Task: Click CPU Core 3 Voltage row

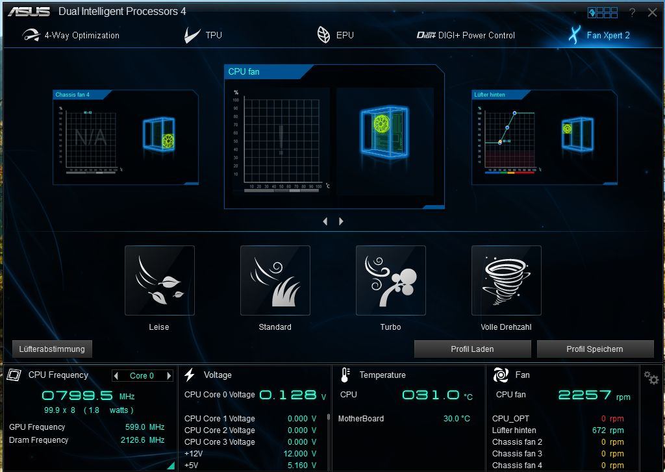Action: coord(251,442)
